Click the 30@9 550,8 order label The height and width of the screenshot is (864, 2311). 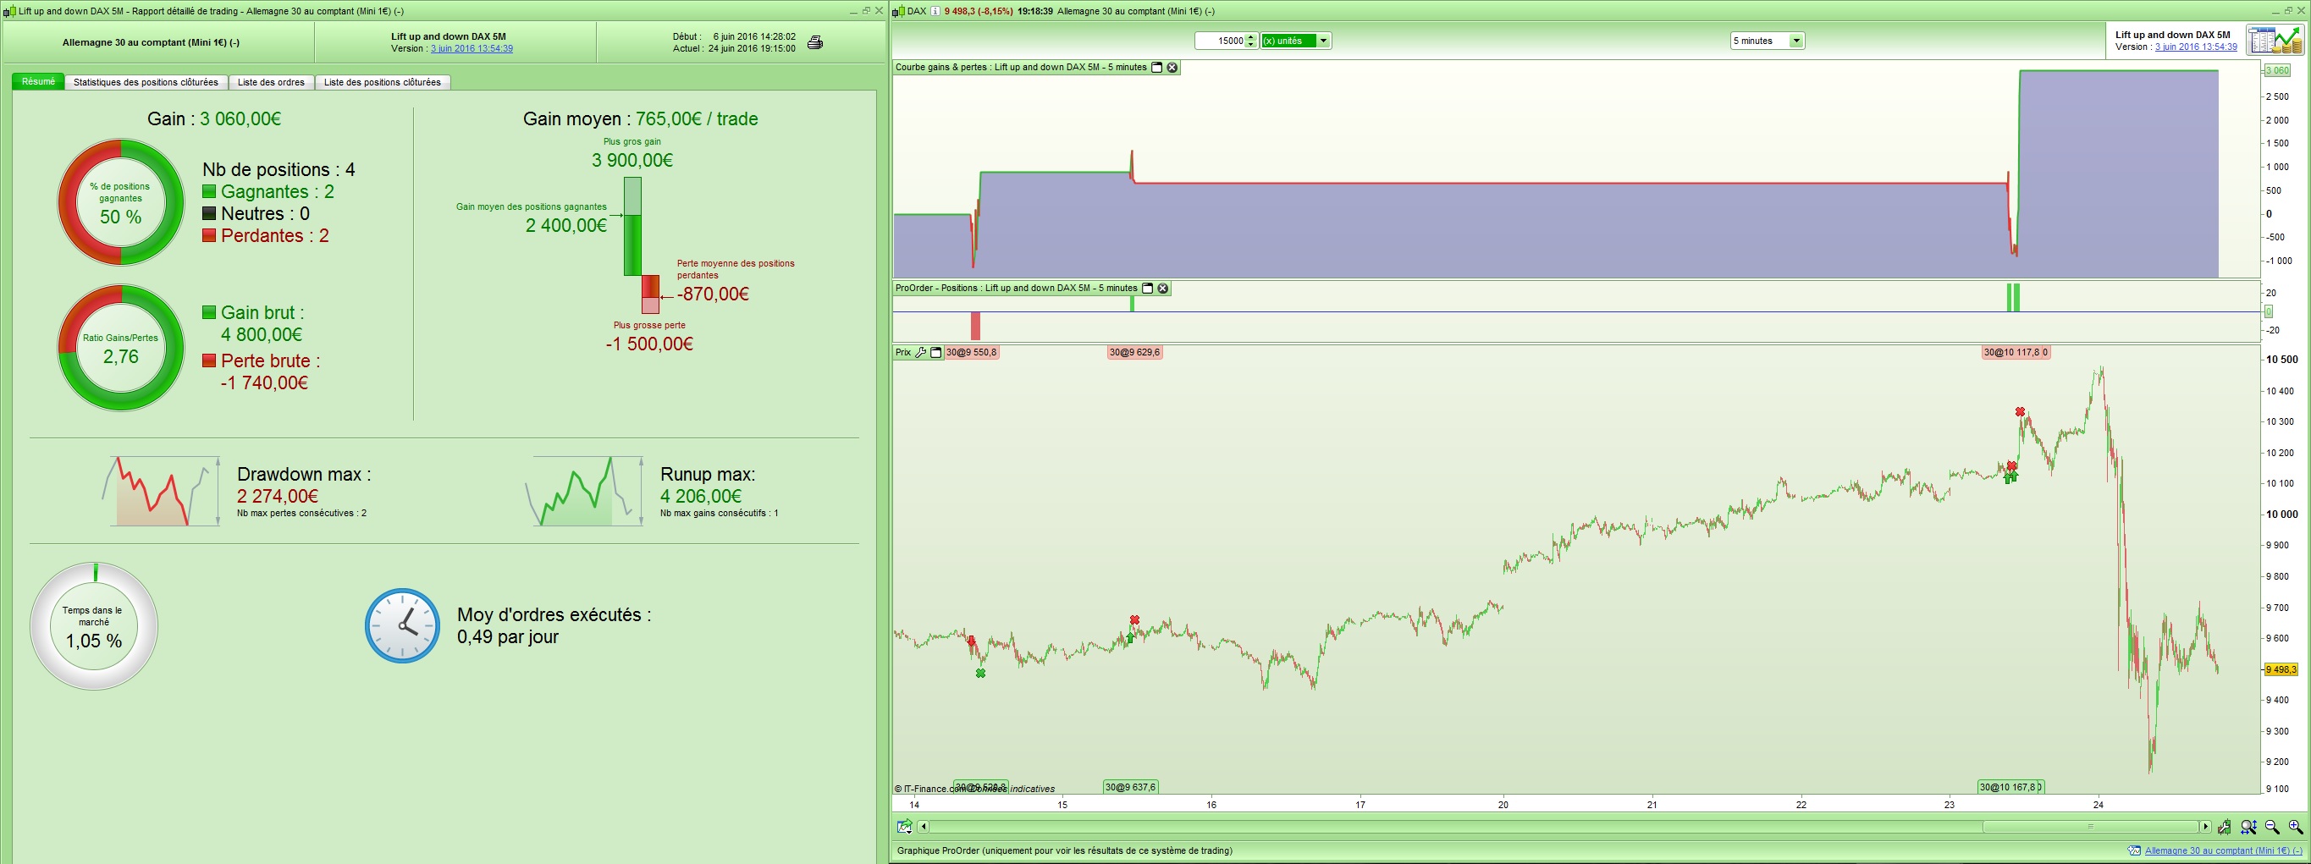click(972, 353)
